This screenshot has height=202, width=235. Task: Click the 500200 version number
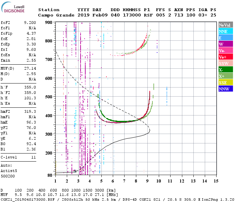(8, 176)
